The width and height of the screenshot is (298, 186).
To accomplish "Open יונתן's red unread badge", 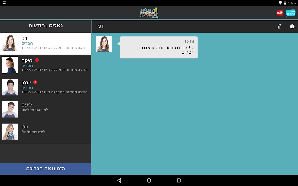I will (35, 82).
